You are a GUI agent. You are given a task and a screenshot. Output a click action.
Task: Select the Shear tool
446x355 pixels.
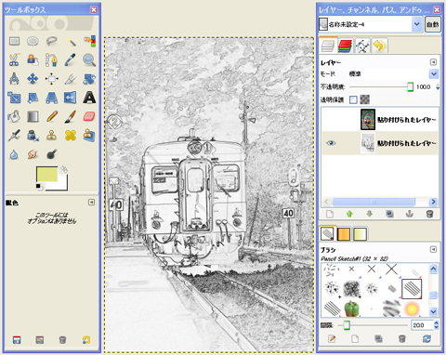(x=33, y=98)
